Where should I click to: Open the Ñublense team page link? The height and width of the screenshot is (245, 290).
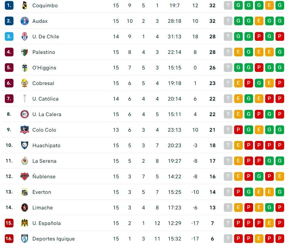(44, 177)
